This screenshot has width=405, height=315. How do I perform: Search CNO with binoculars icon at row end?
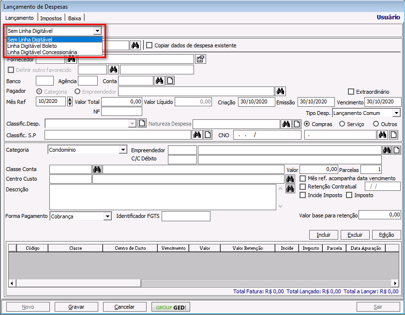(x=383, y=135)
